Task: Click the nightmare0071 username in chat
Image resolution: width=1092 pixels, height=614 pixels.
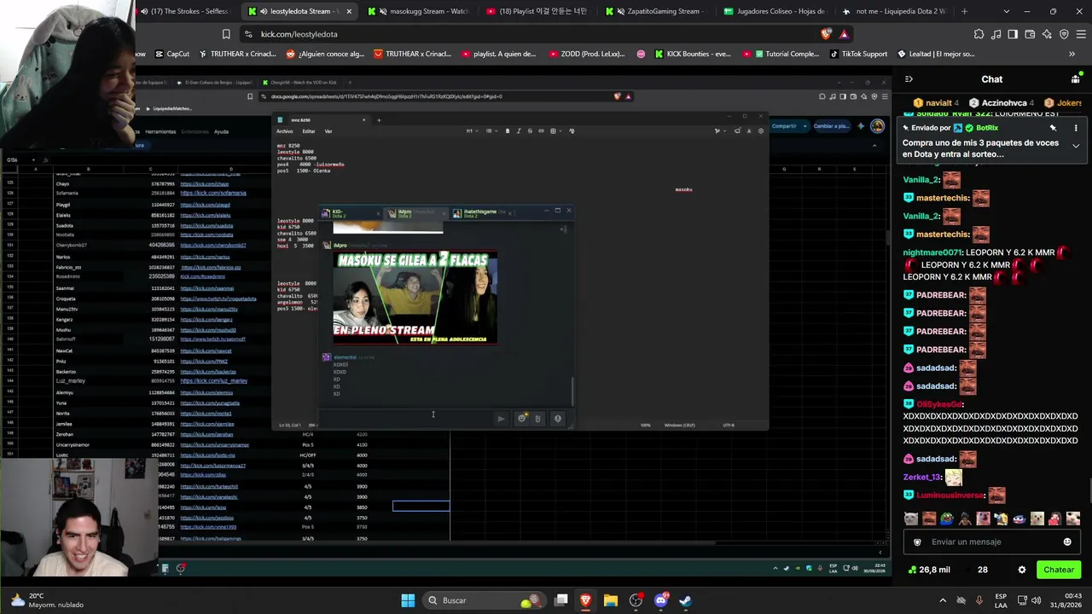Action: tap(932, 252)
